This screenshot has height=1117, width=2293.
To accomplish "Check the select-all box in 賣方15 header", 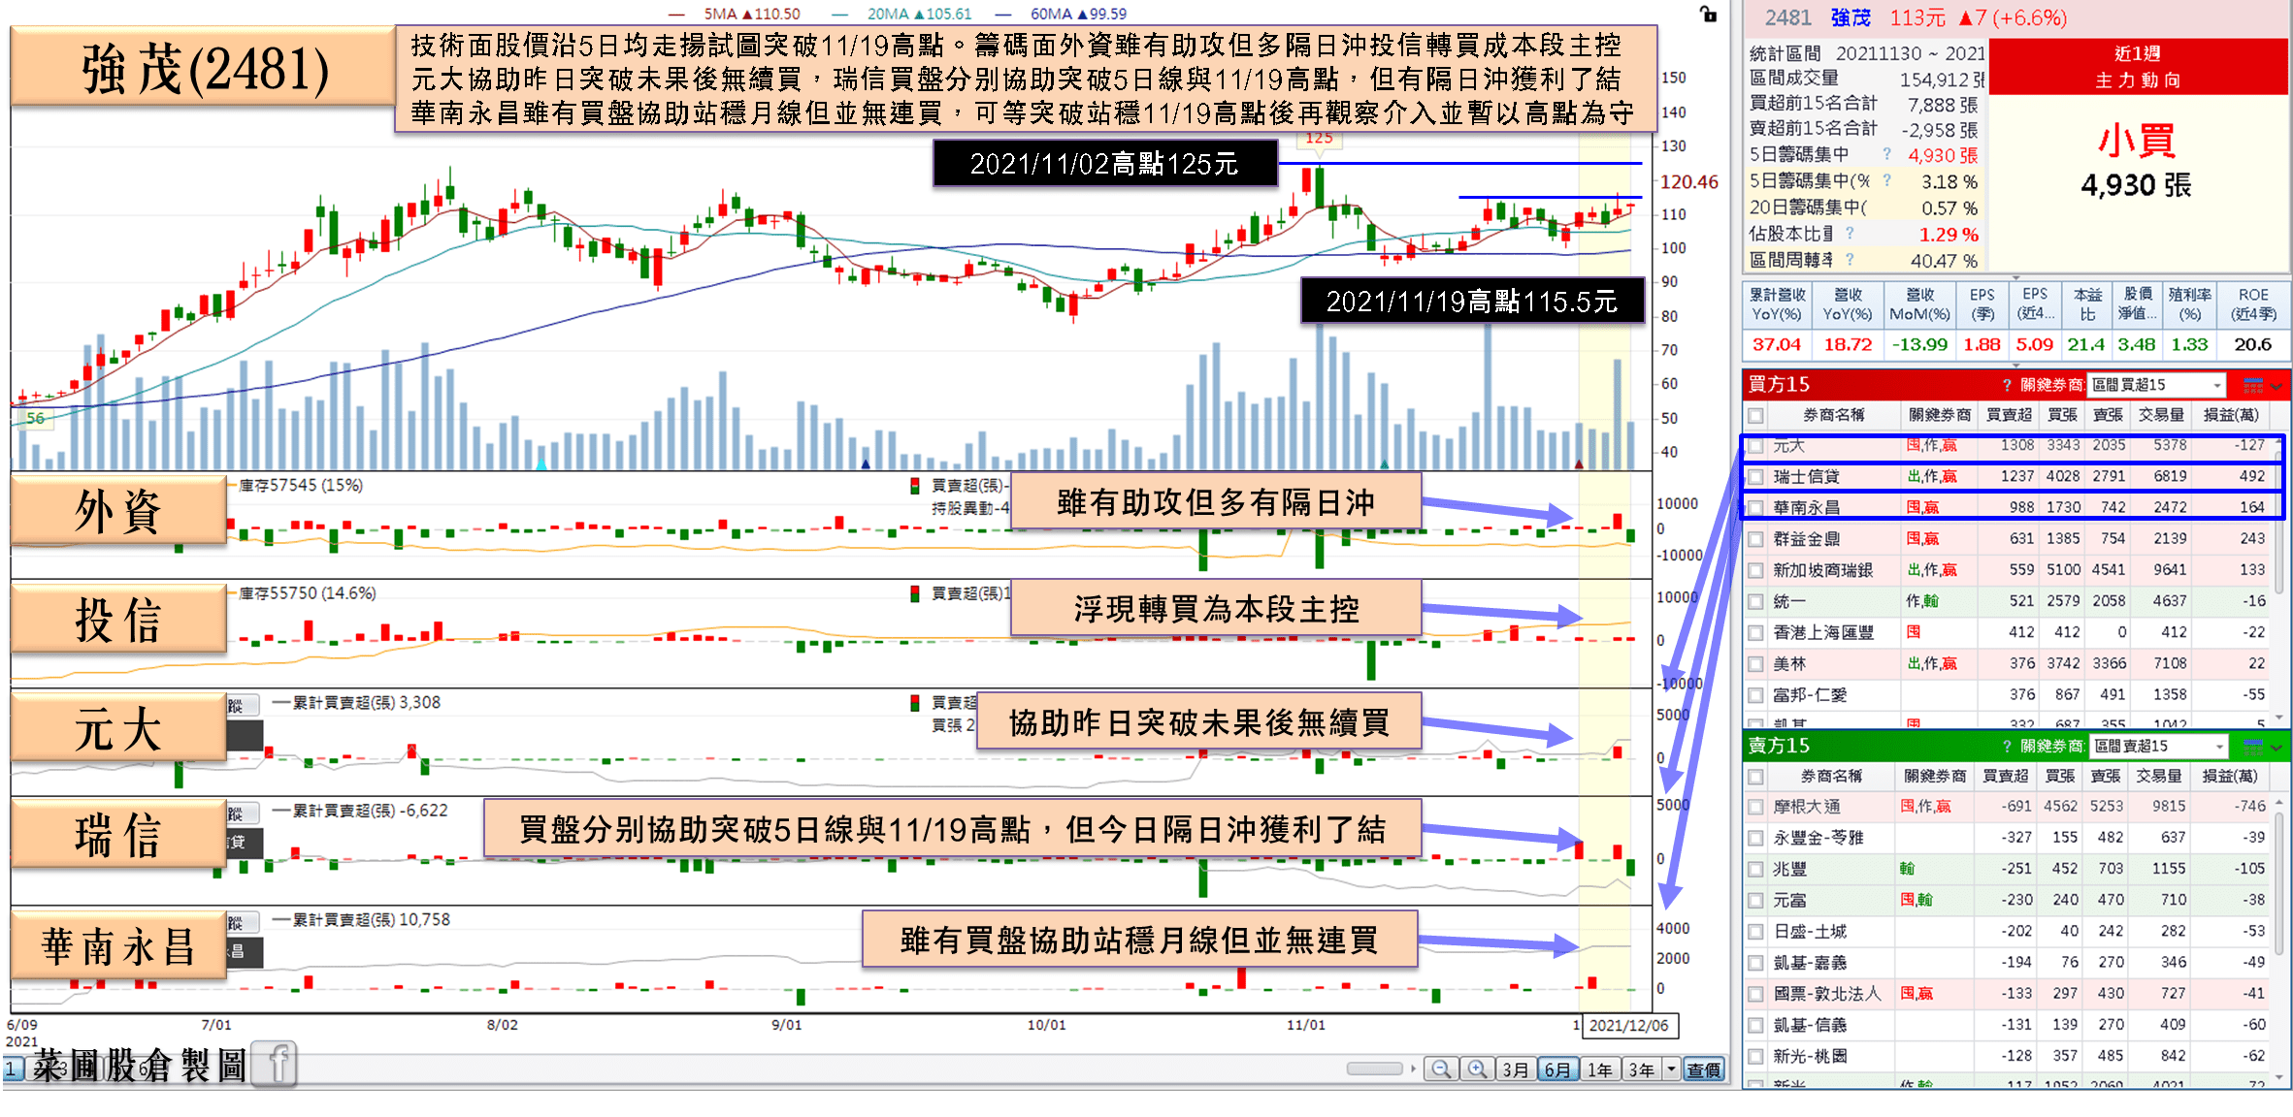I will point(1755,777).
